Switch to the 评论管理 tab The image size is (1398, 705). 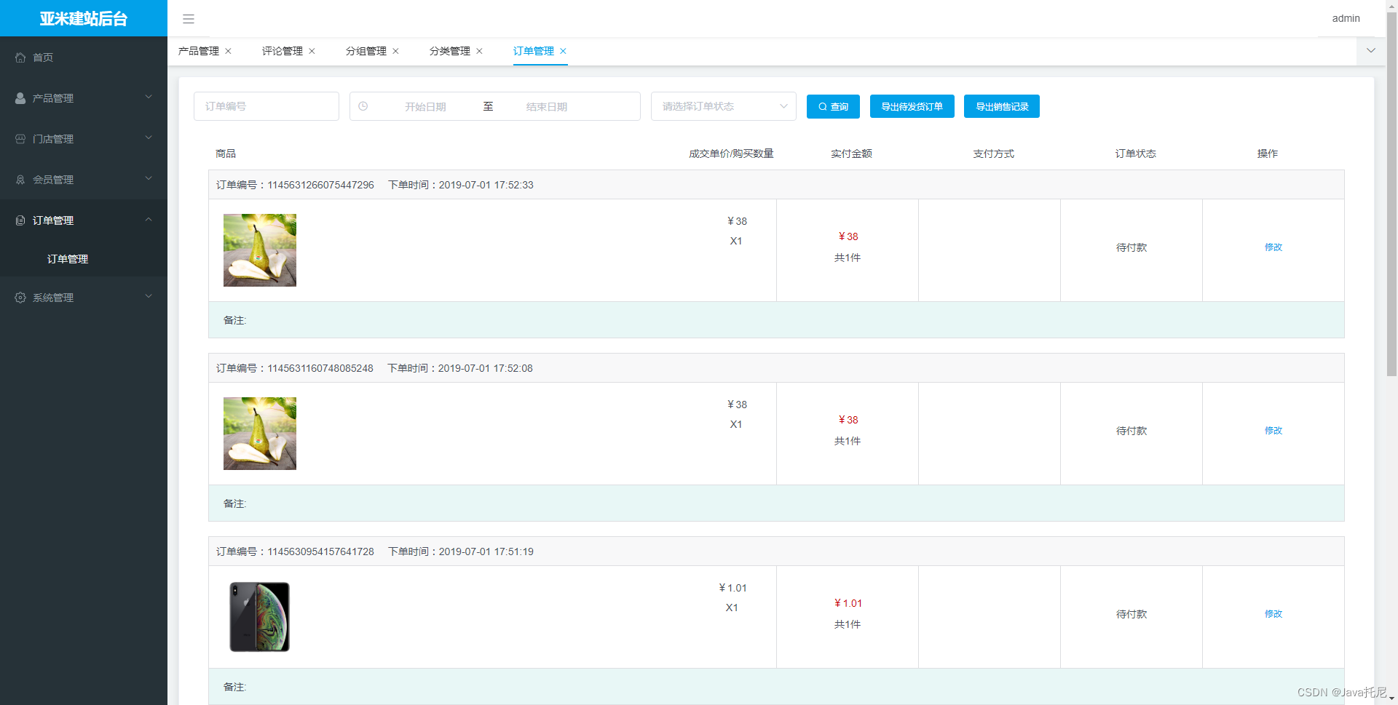[x=283, y=51]
